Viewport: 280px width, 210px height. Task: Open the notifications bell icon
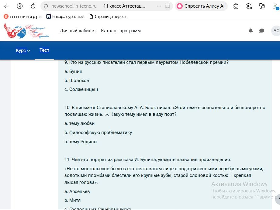(x=251, y=31)
